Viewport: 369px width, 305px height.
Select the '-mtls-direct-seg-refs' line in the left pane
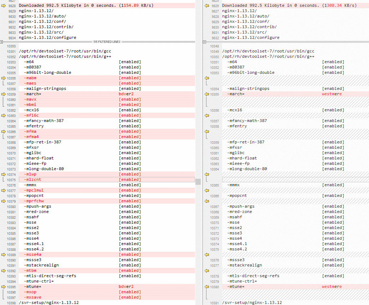tap(107, 276)
